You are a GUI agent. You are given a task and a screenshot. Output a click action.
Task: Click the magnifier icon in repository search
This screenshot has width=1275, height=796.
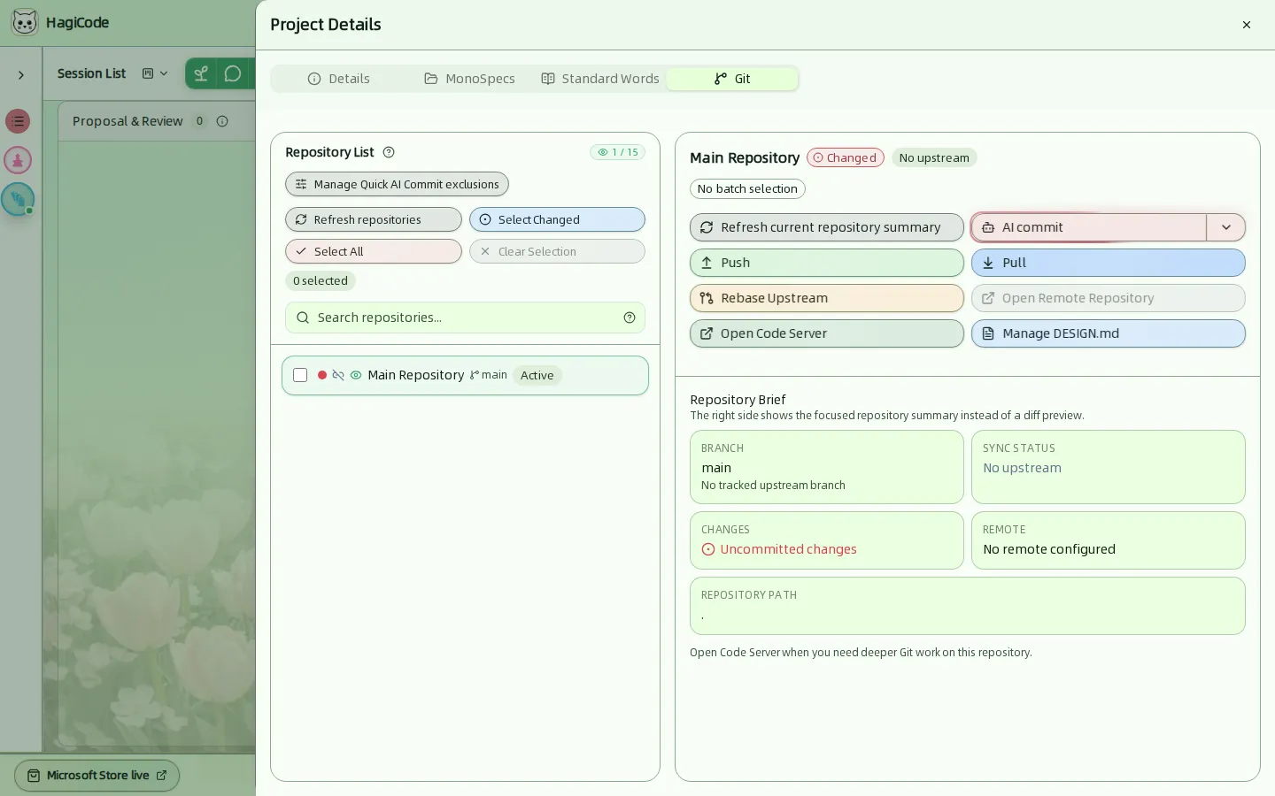[303, 318]
